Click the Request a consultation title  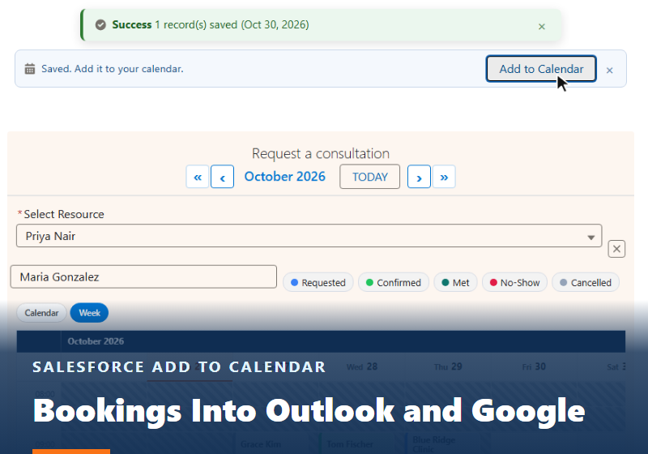pyautogui.click(x=321, y=153)
